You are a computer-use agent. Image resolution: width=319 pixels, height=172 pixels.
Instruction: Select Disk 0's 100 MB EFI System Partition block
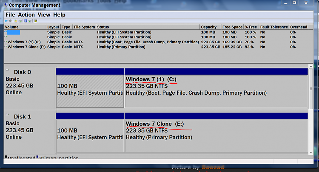tap(90, 88)
